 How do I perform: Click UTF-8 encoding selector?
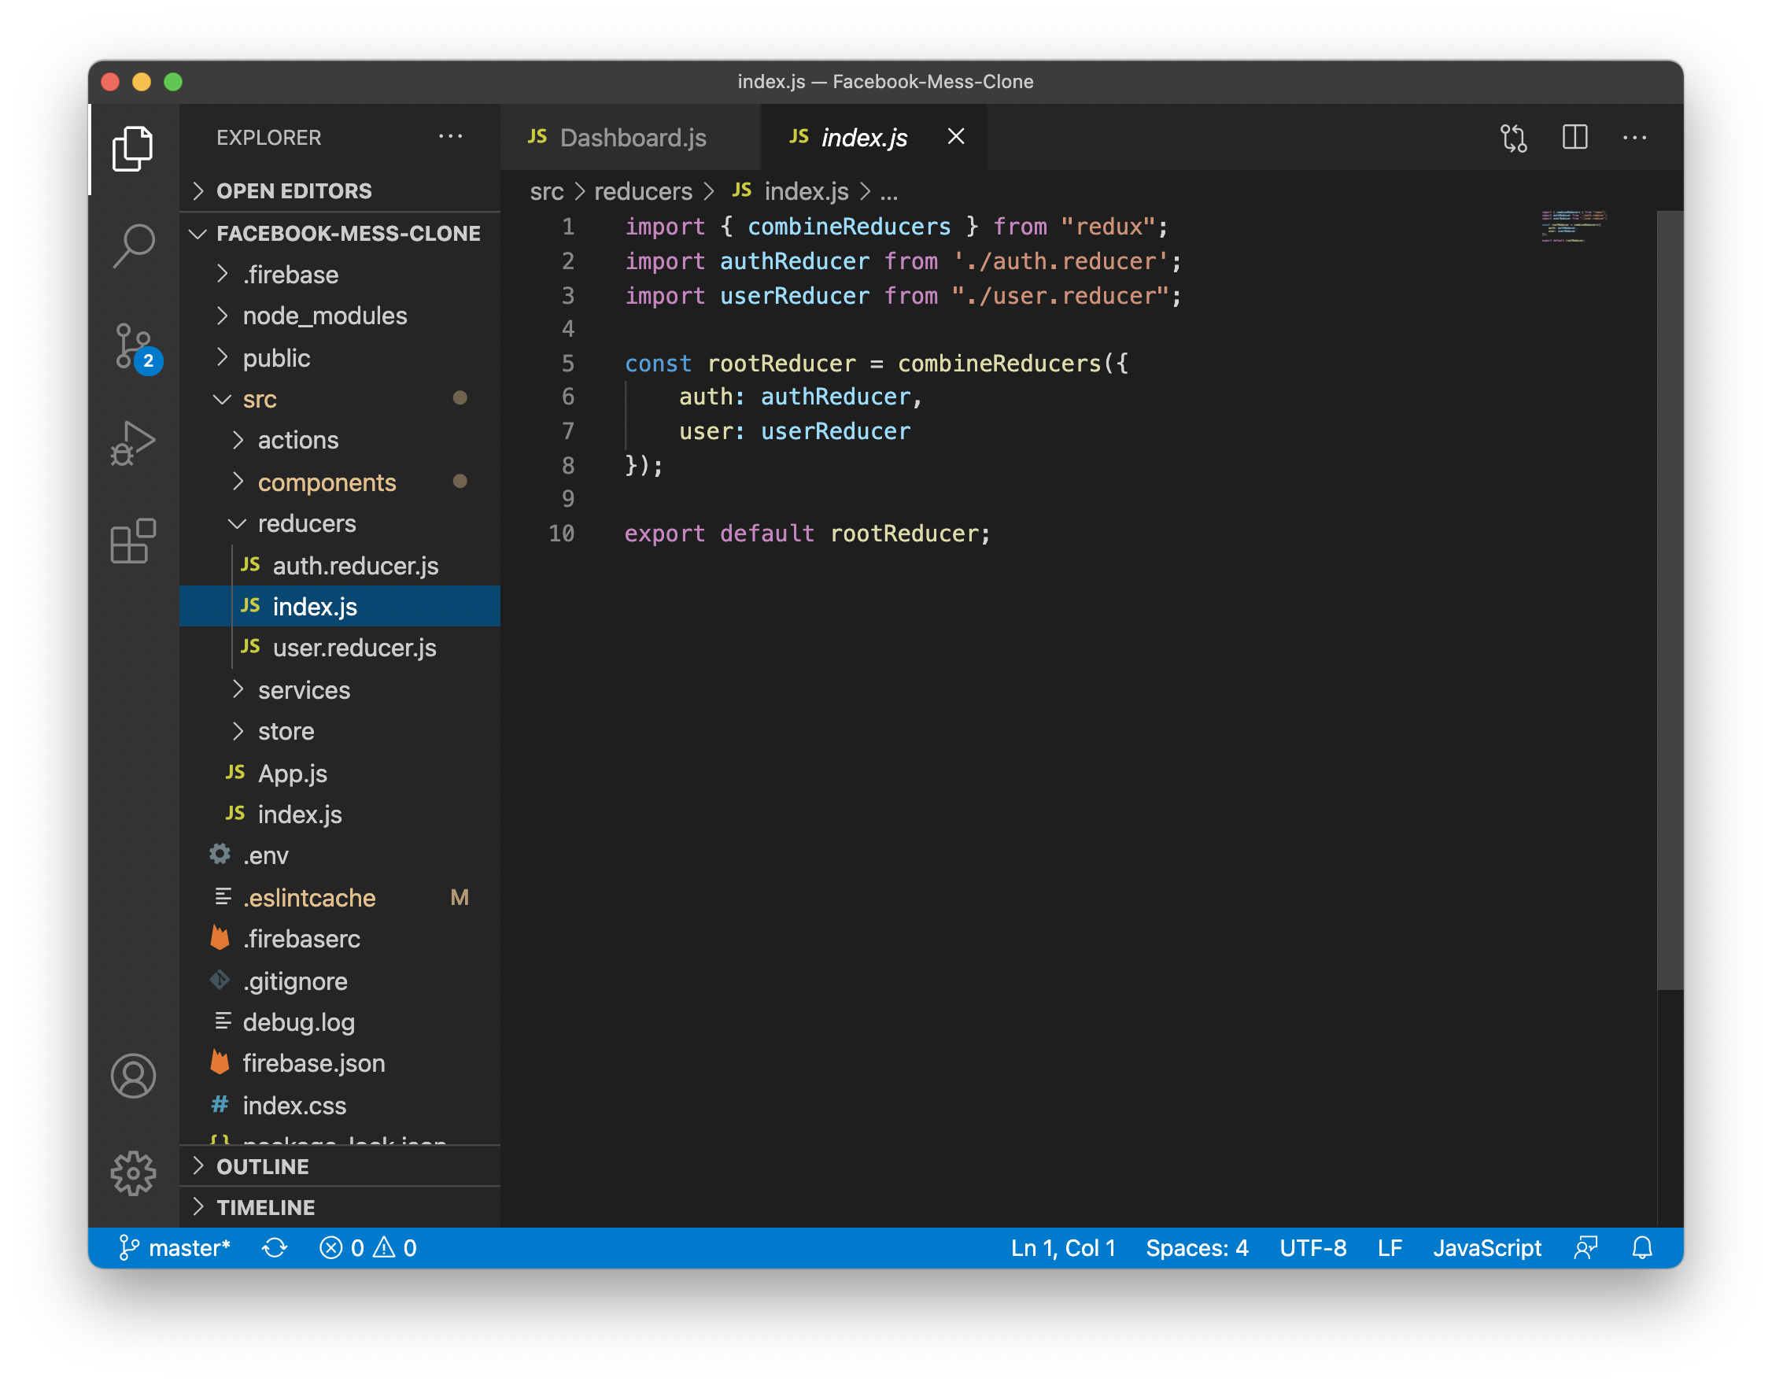point(1312,1247)
